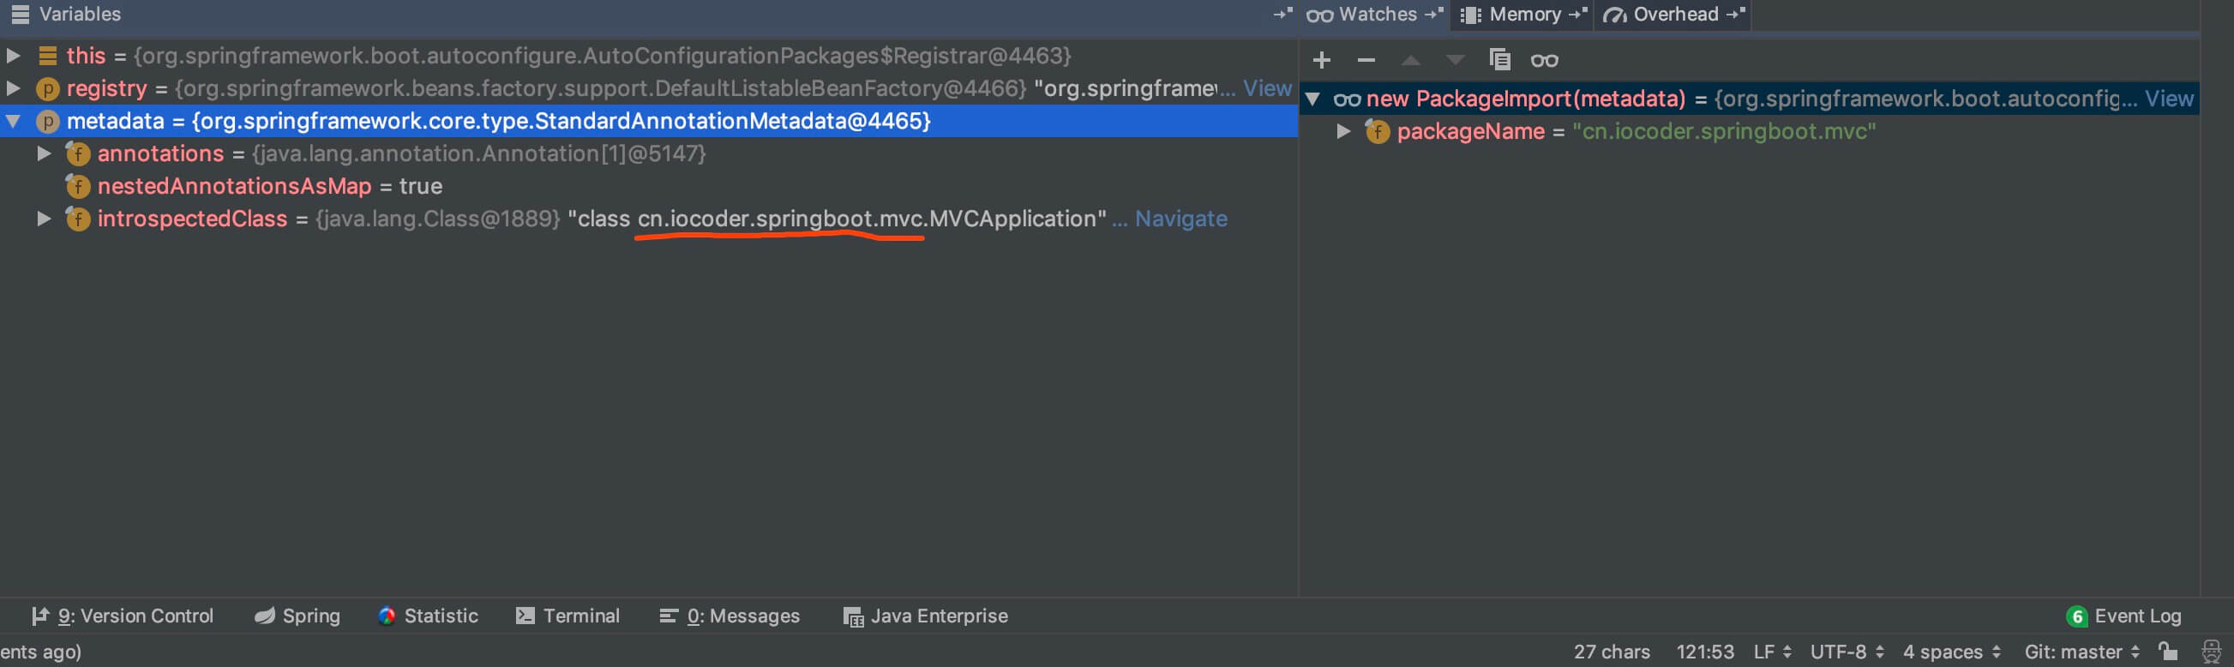Click the Variables panel title
This screenshot has width=2234, height=667.
pyautogui.click(x=80, y=14)
